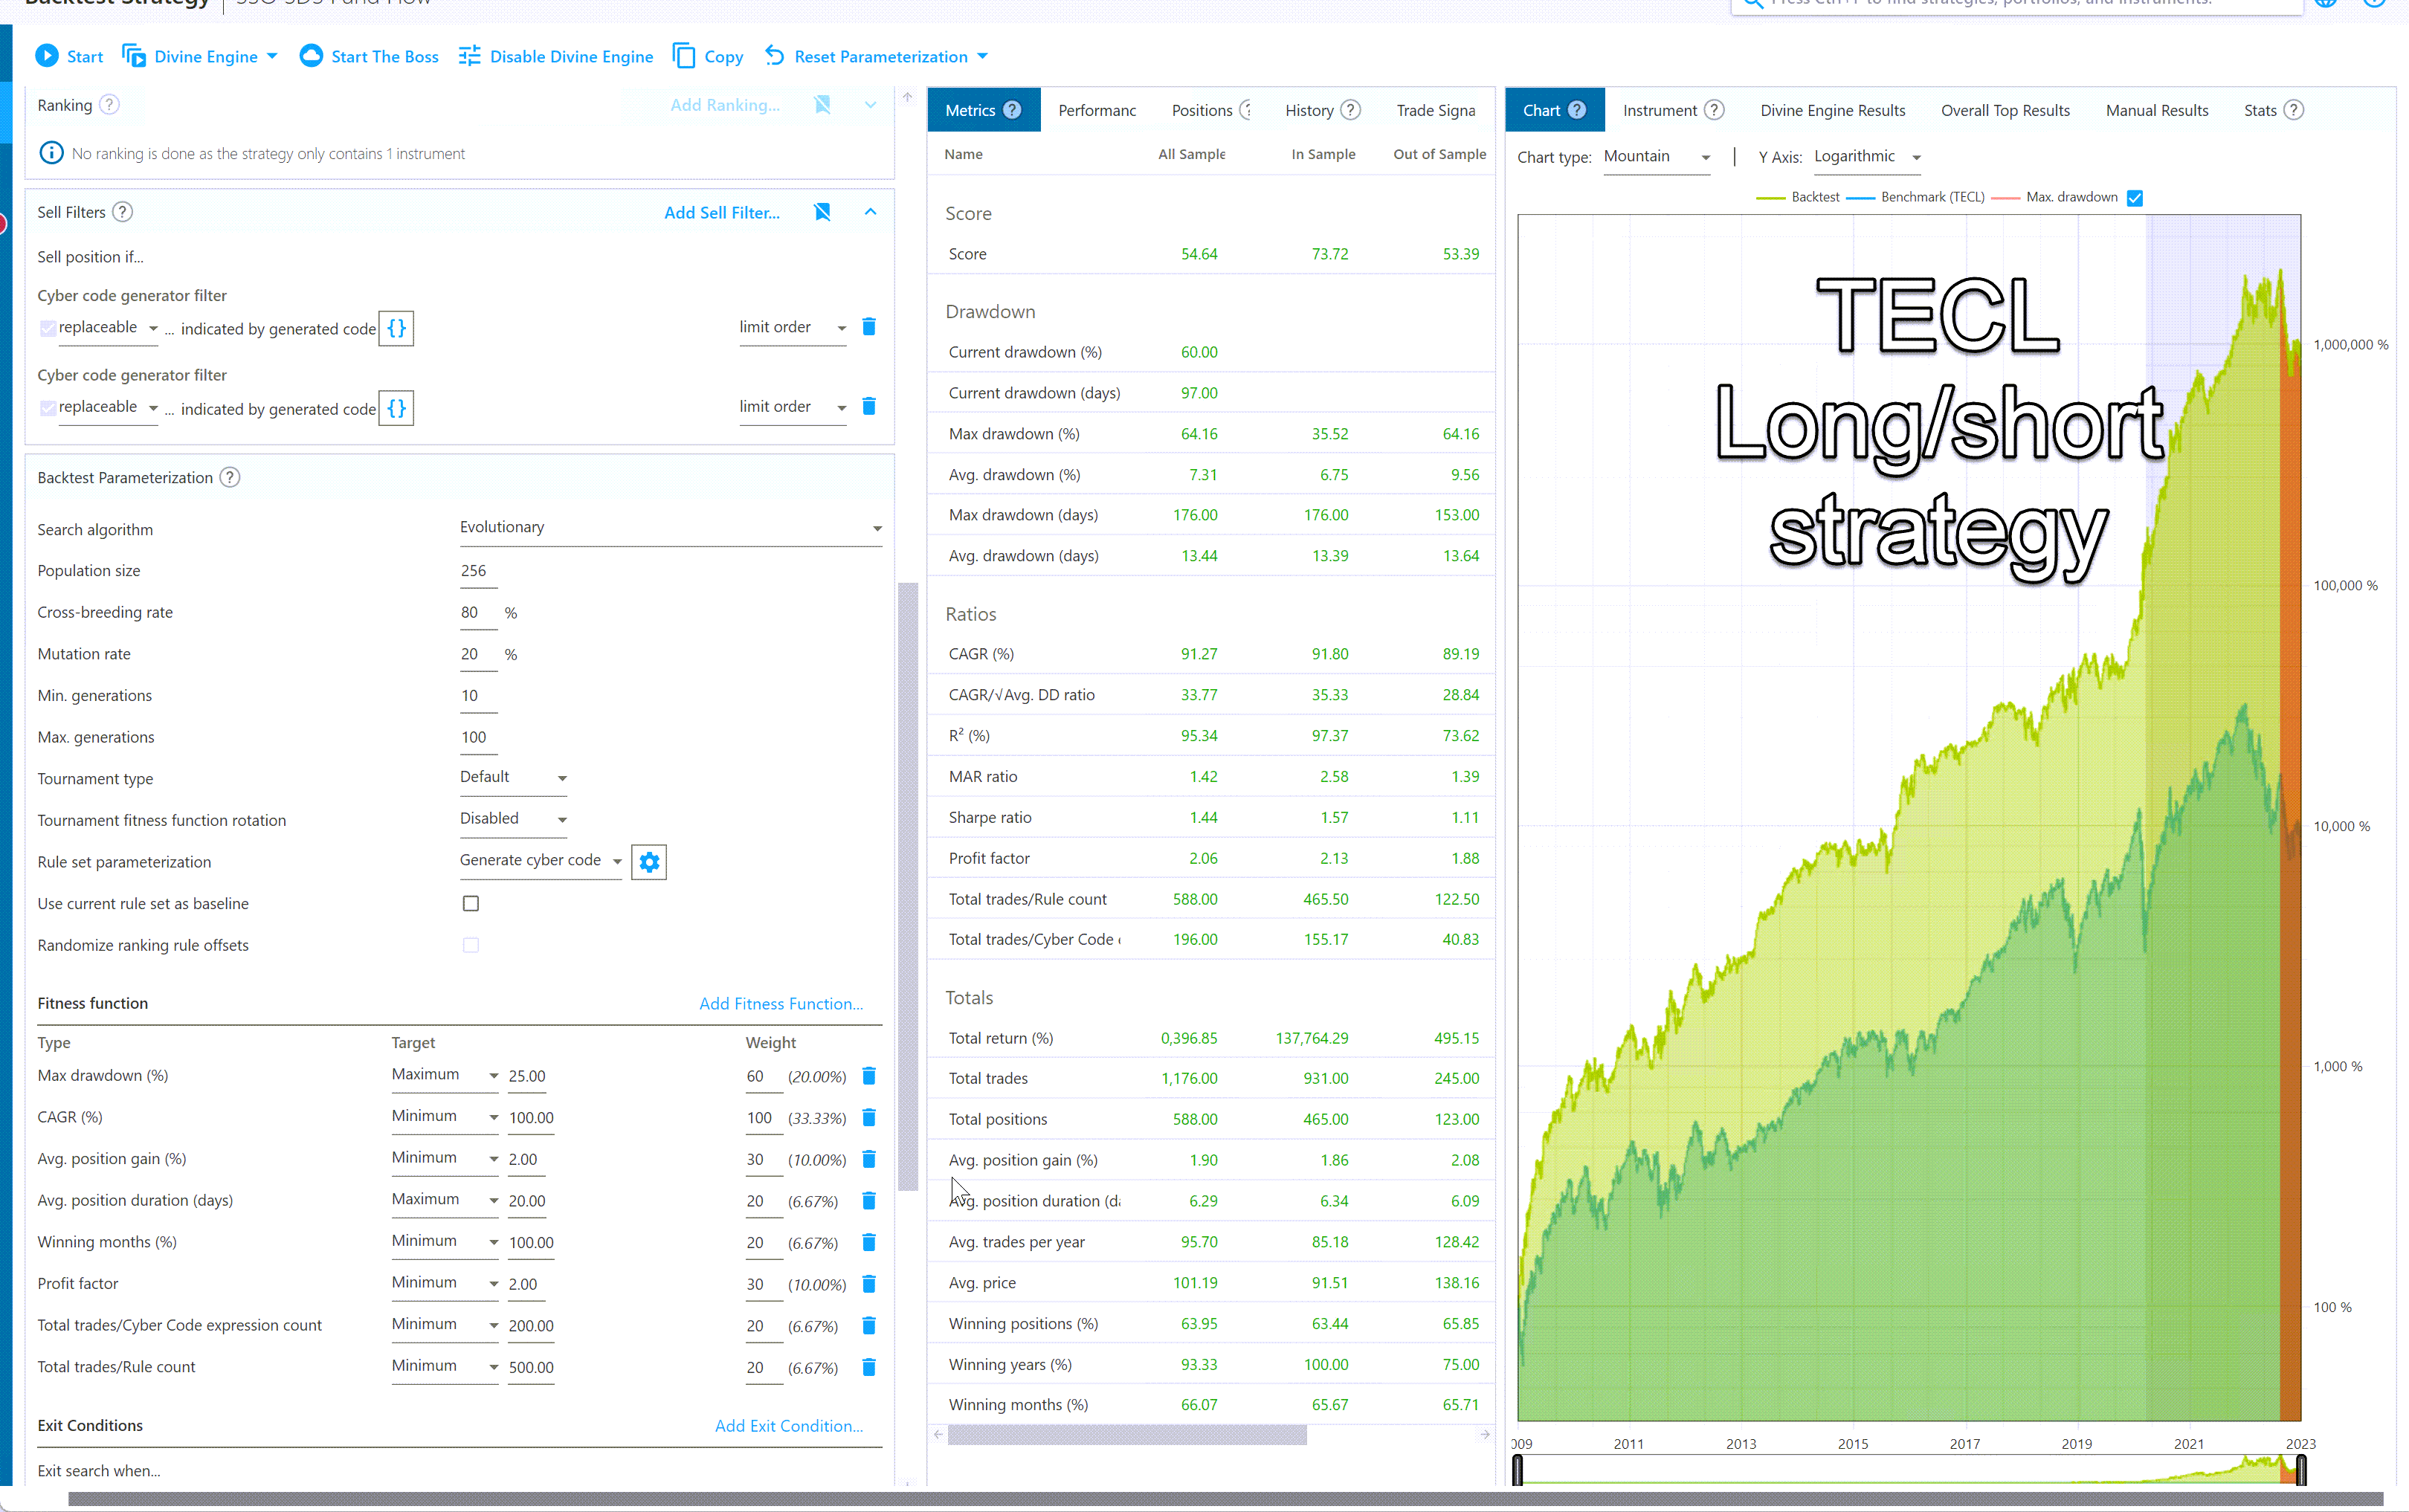Toggle the Ranking bookmark-off icon
Viewport: 2409px width, 1512px height.
[822, 105]
